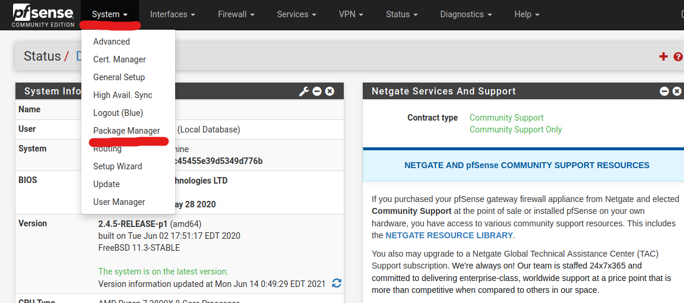Click 'Community Support Only' text
This screenshot has width=684, height=303.
coord(515,130)
